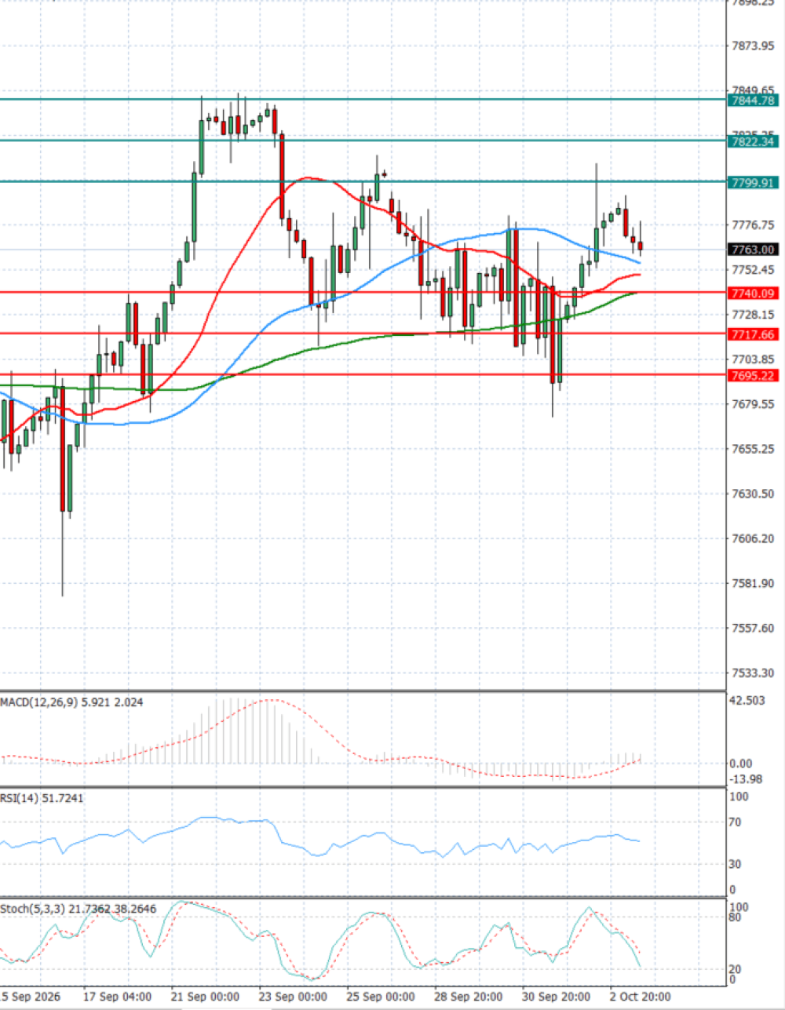Click the 17 Sep 04:00 time label

tap(117, 997)
